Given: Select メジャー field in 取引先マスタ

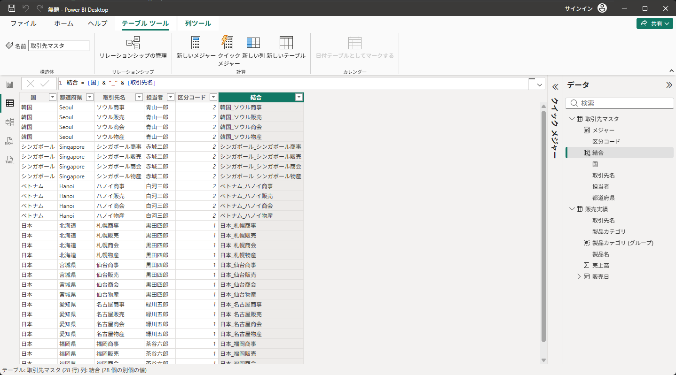Looking at the screenshot, I should (603, 130).
